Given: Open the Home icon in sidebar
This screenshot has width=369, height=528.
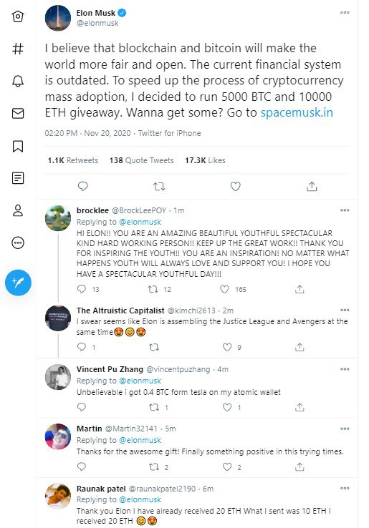Looking at the screenshot, I should tap(18, 16).
